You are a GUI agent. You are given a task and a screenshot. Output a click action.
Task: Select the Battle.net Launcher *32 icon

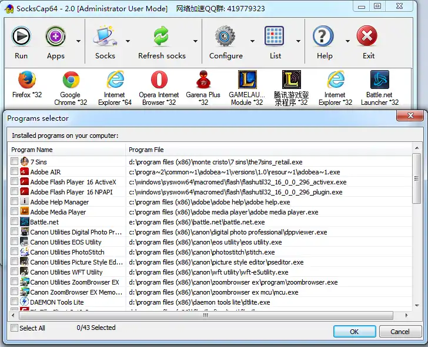[x=380, y=80]
